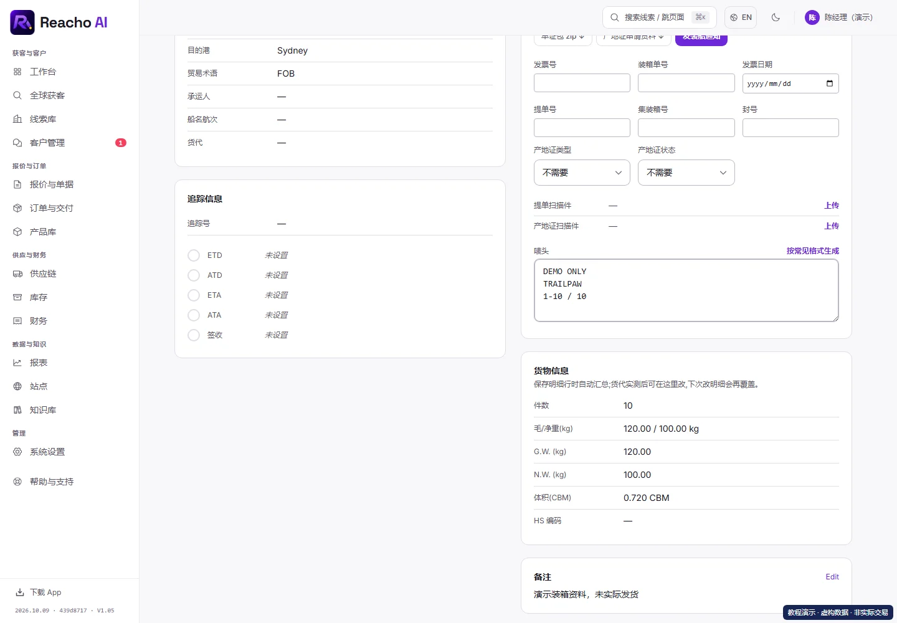Image resolution: width=897 pixels, height=623 pixels.
Task: Open 知识库 in the sidebar
Action: point(69,410)
